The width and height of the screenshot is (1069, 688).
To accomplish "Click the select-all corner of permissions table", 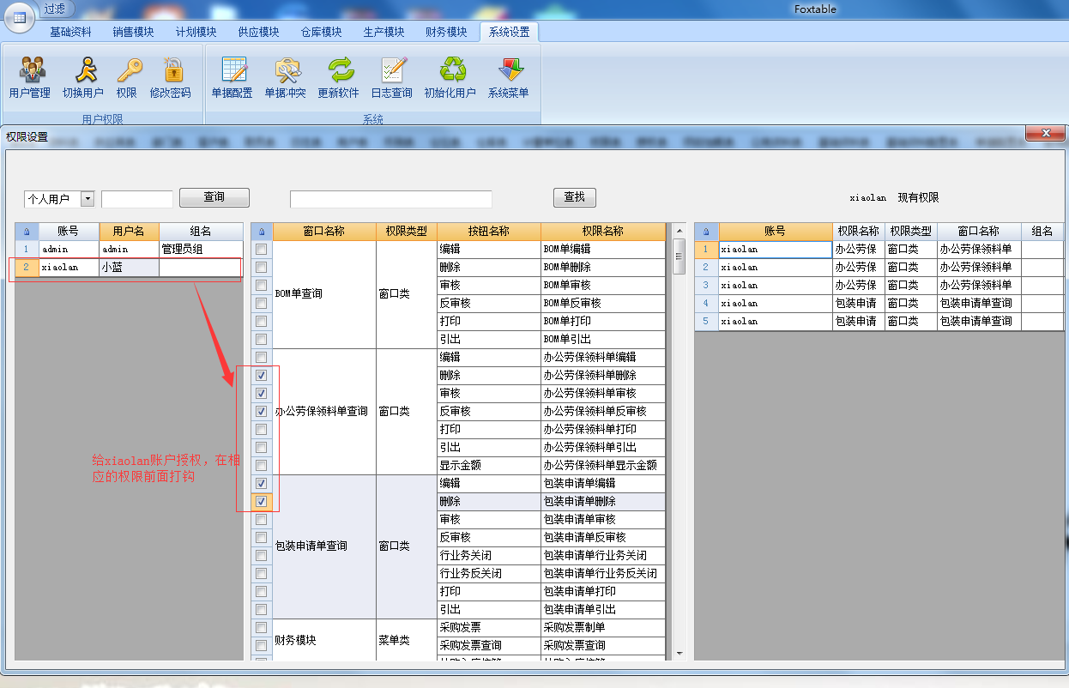I will coord(262,232).
